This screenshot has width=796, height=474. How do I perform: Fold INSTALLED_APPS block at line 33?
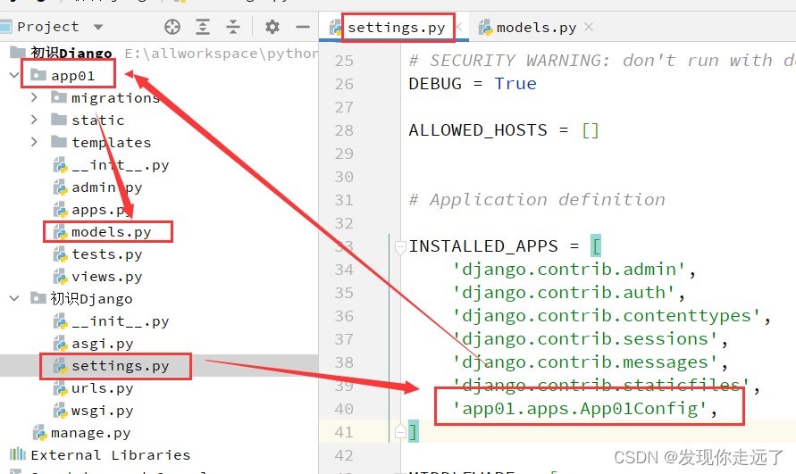pyautogui.click(x=400, y=247)
